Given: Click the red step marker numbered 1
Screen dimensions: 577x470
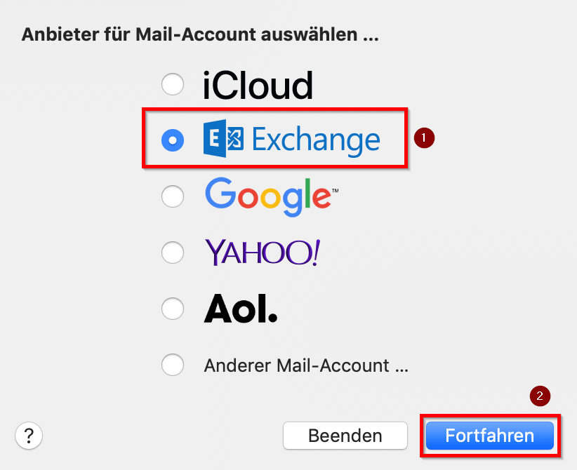Looking at the screenshot, I should (x=425, y=137).
